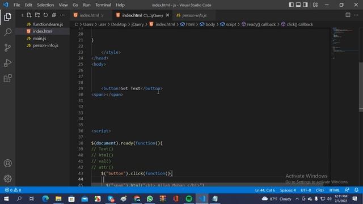Show errors and warnings in status bar
Viewport: 363px width, 204px height.
[13, 190]
